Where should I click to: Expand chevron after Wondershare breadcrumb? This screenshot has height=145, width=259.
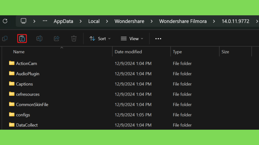(152, 21)
